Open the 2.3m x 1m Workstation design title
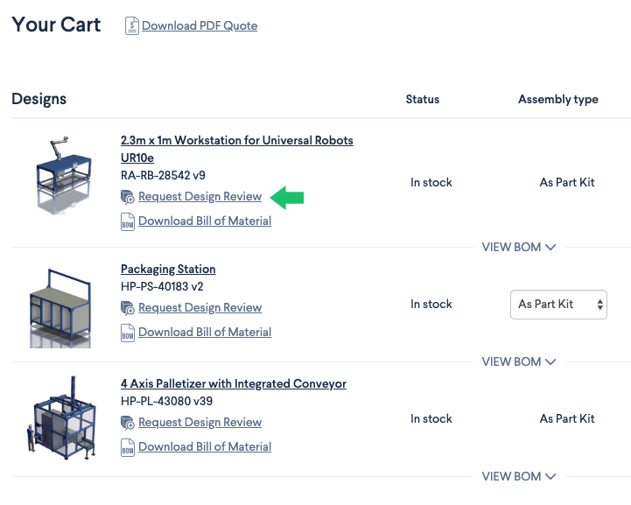Screen dimensions: 631x505 [237, 149]
